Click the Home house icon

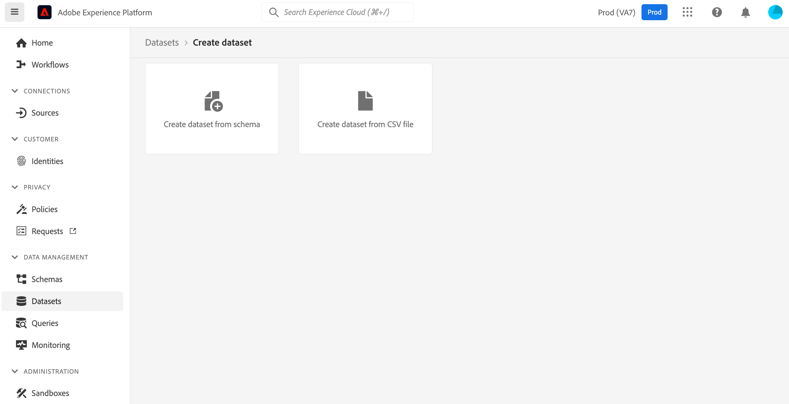point(21,43)
